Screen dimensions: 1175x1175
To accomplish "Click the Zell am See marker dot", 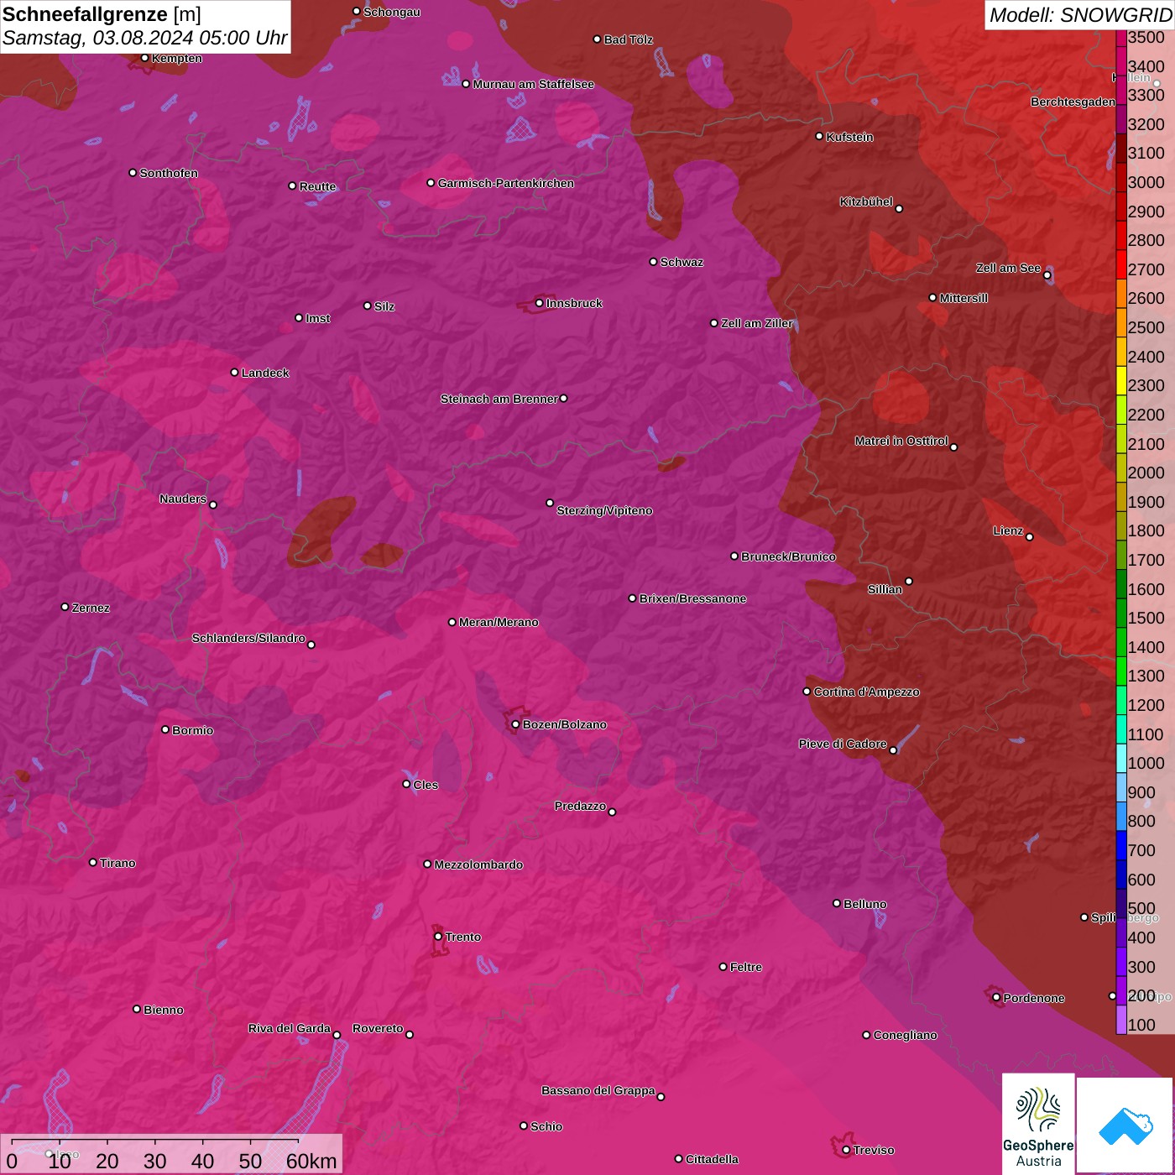I will coord(1047,275).
